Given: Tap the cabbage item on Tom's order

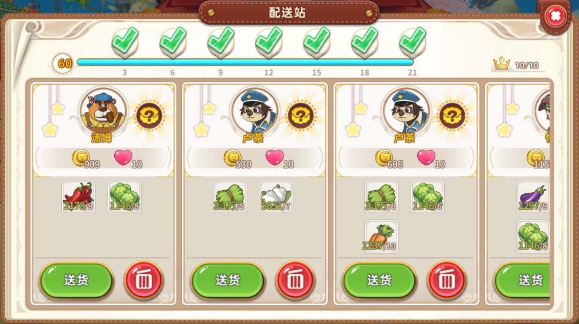Looking at the screenshot, I should point(124,197).
